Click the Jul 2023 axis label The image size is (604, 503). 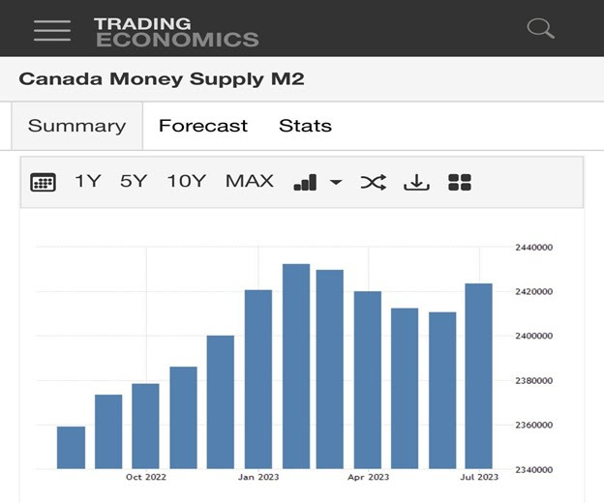[479, 477]
